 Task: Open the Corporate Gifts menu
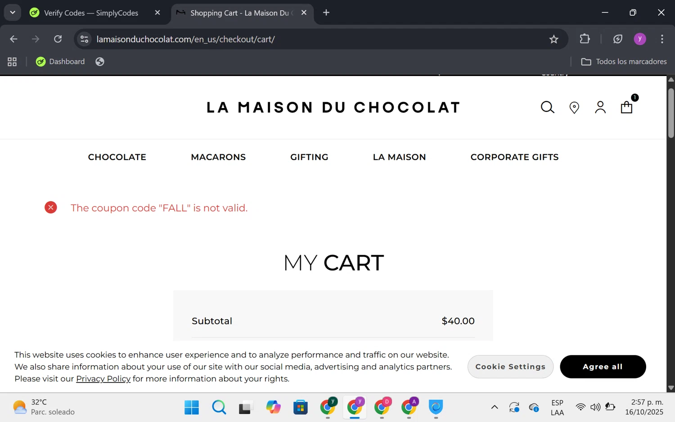point(514,157)
